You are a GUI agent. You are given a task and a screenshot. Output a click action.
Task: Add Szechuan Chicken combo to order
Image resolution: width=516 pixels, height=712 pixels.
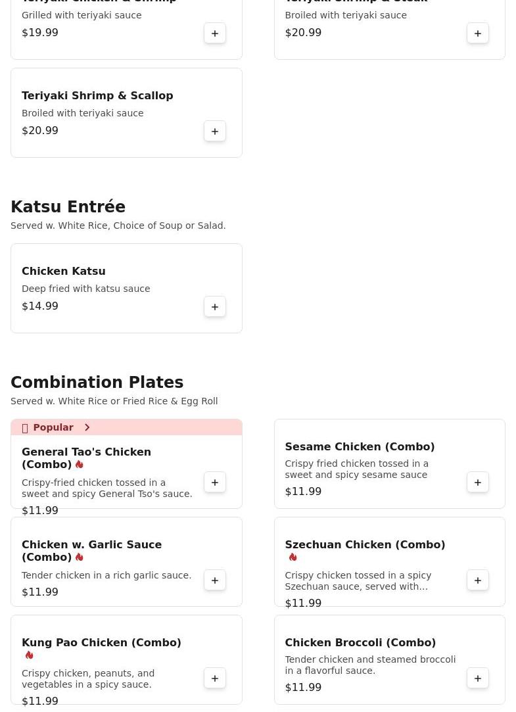[478, 580]
